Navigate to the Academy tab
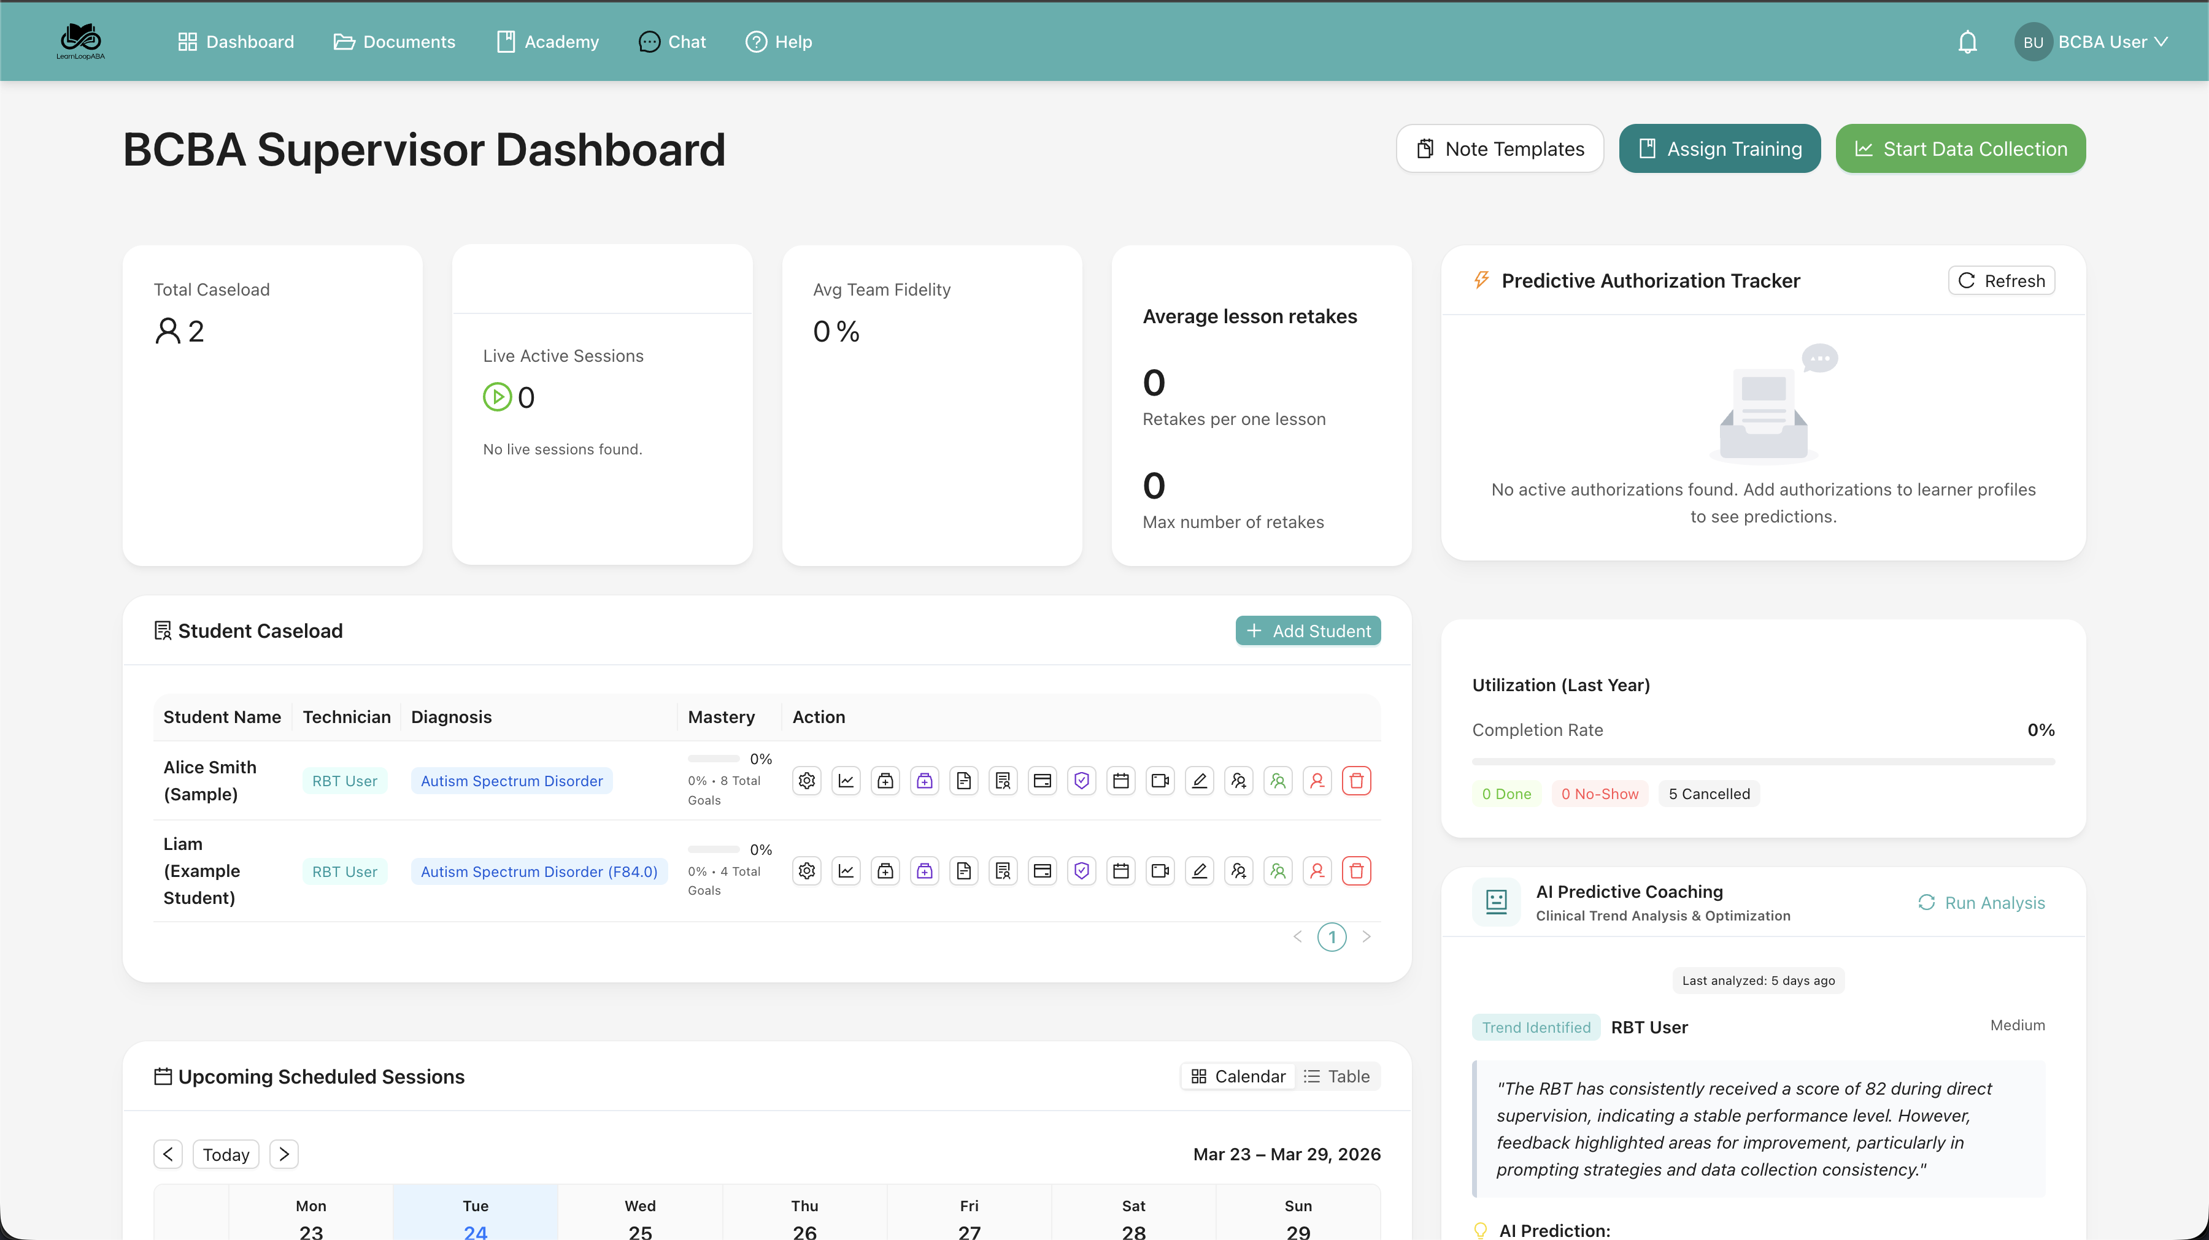This screenshot has width=2209, height=1240. point(547,41)
